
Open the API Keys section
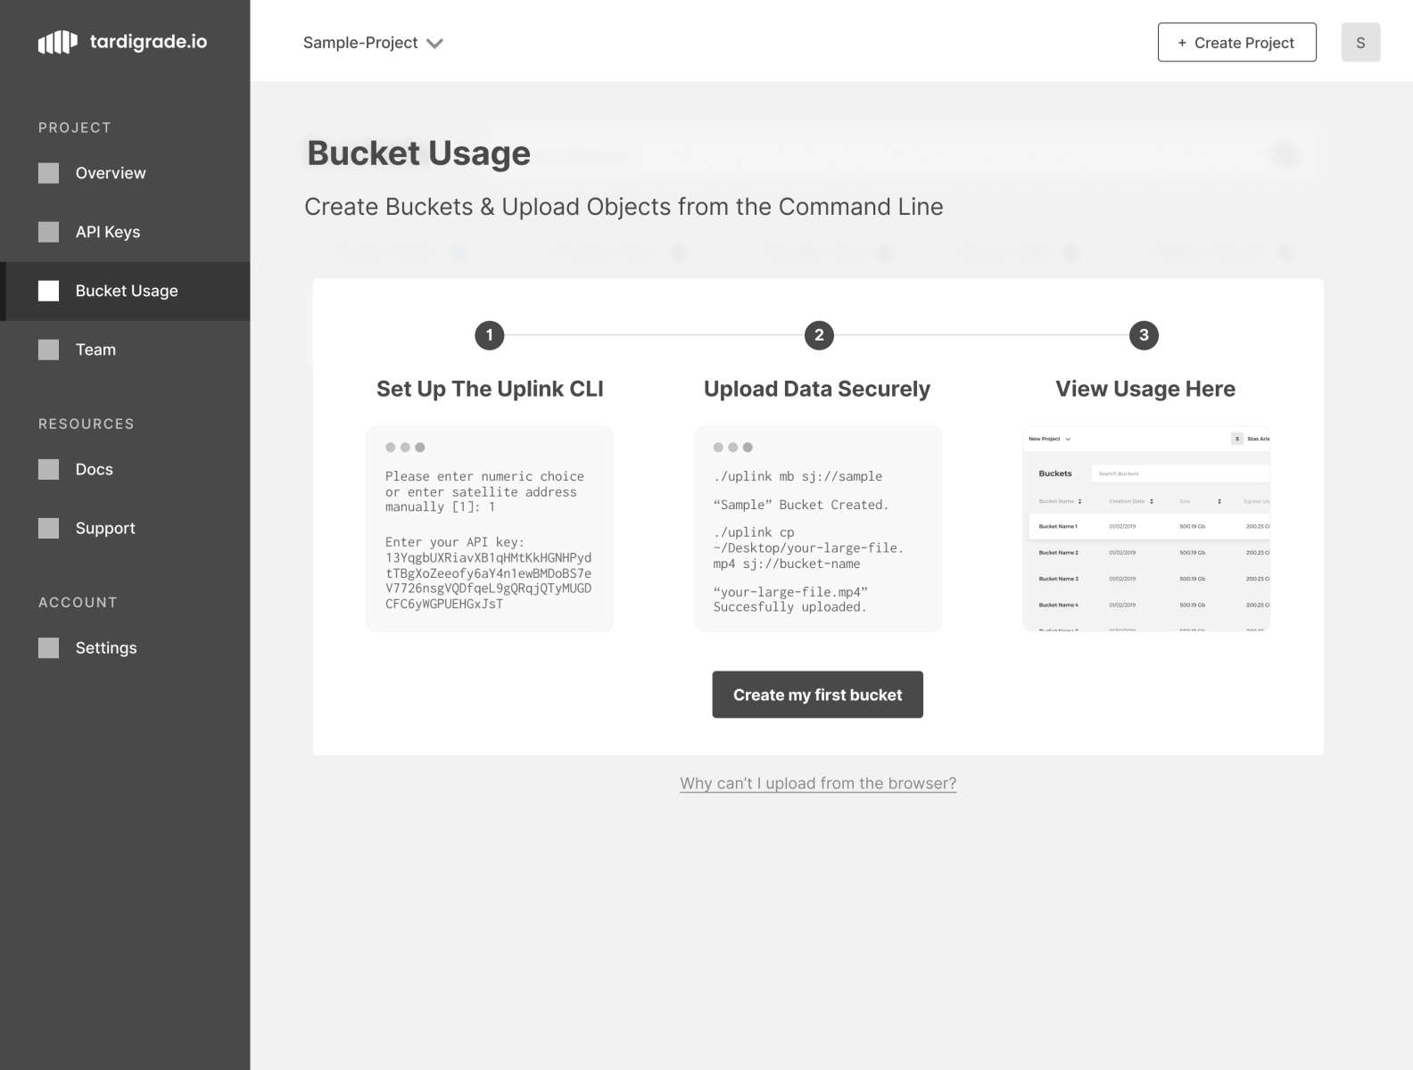(108, 232)
